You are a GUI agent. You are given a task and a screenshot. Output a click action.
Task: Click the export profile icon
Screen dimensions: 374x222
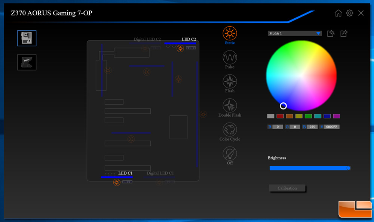coord(344,33)
